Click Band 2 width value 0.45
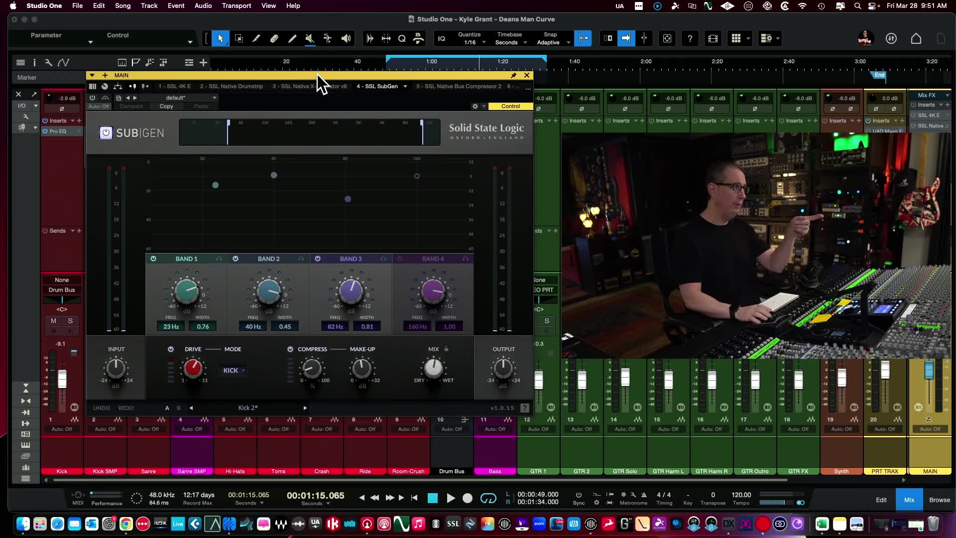The image size is (956, 538). tap(285, 327)
